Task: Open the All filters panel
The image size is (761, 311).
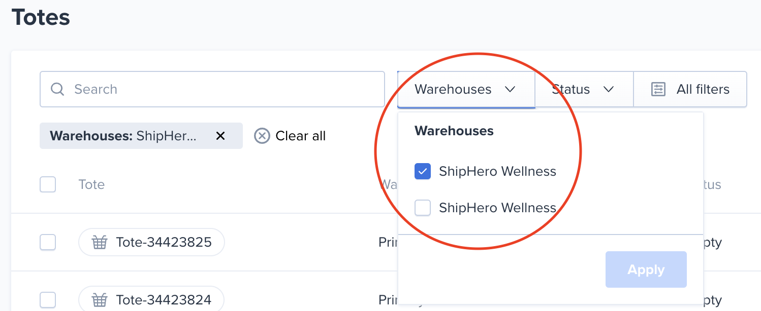Action: (690, 90)
